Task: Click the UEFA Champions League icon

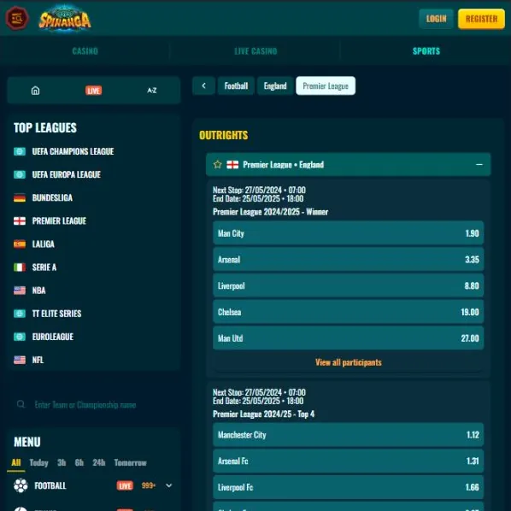Action: click(x=20, y=151)
